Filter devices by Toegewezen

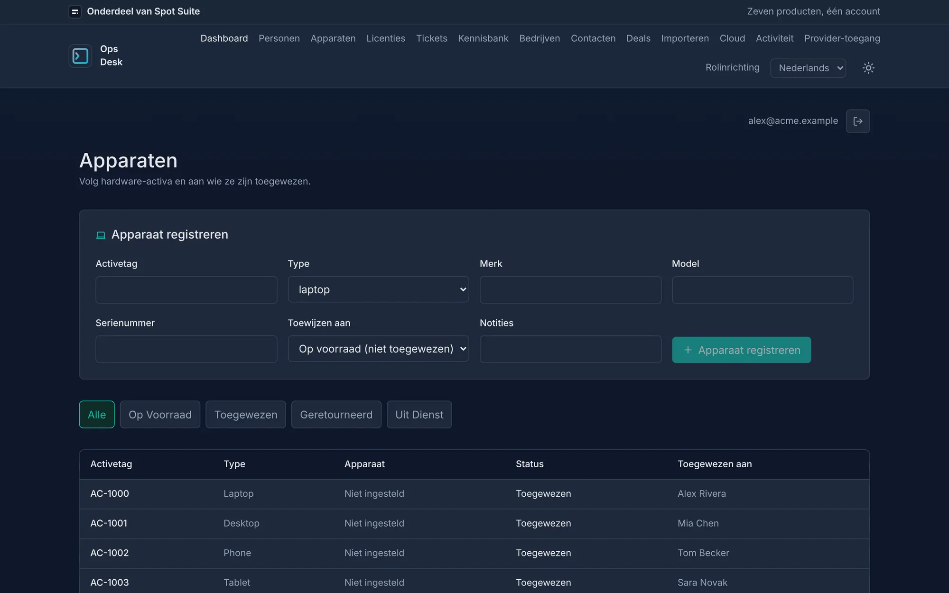[x=246, y=415]
